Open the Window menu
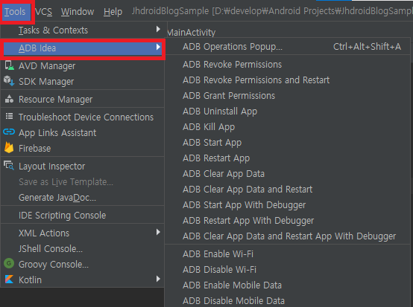This screenshot has height=307, width=413. [78, 12]
